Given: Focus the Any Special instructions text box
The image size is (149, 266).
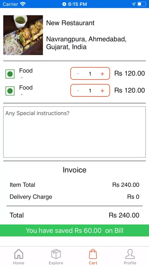Looking at the screenshot, I should coord(74,132).
